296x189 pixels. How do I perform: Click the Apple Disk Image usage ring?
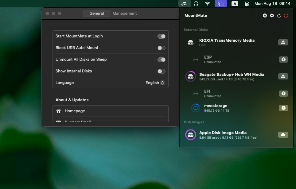coord(190,135)
